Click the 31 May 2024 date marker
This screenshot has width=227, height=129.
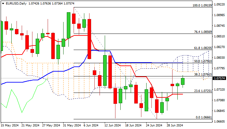coord(72,125)
